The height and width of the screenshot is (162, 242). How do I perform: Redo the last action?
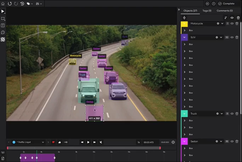pos(16,4)
